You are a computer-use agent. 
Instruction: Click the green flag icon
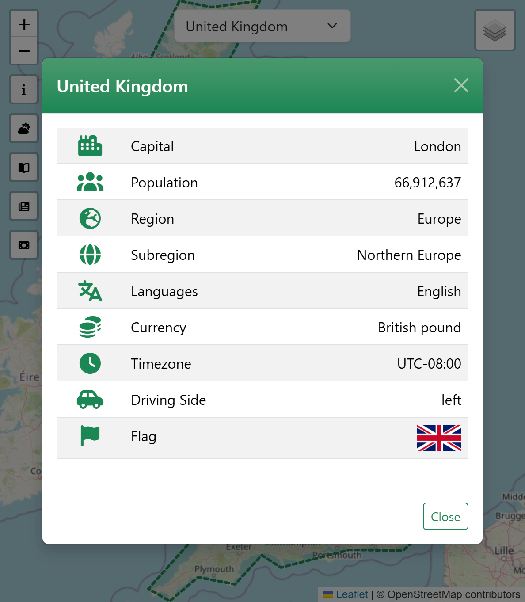[x=90, y=436]
